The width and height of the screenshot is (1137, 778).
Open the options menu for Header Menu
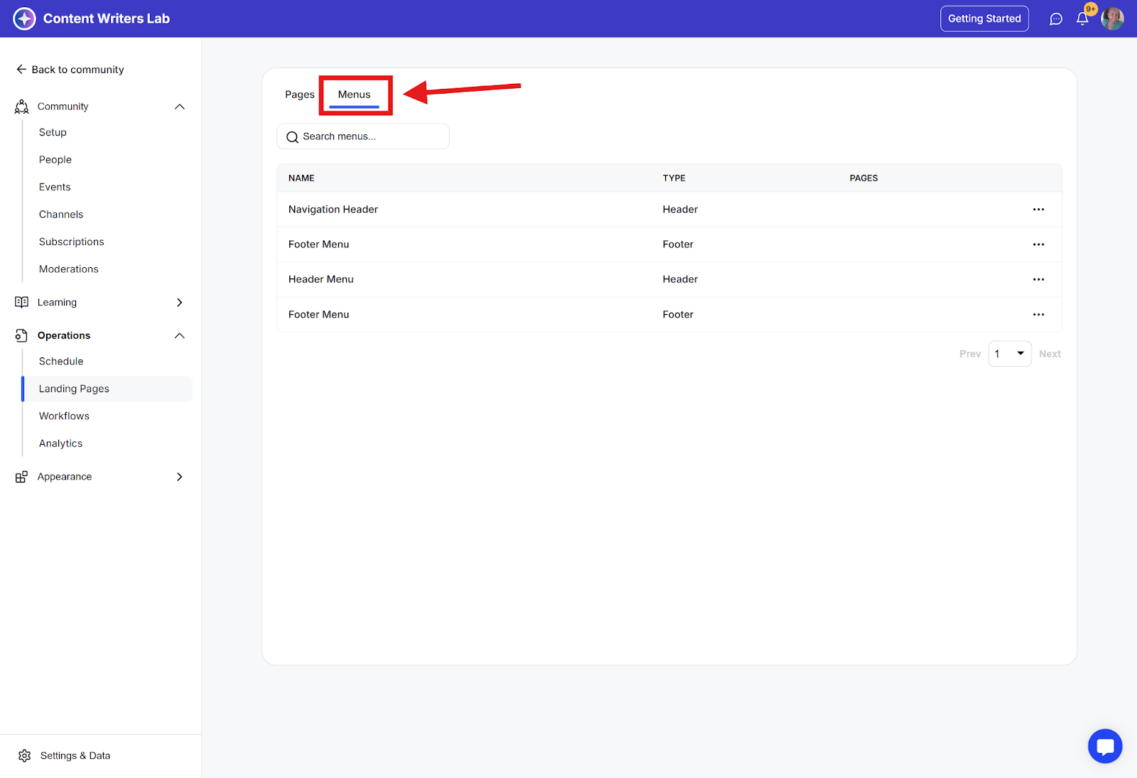pos(1038,279)
